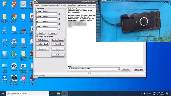Tick the IMEI 2 checkbox
Viewport: 171px width, 96px height.
pos(59,19)
